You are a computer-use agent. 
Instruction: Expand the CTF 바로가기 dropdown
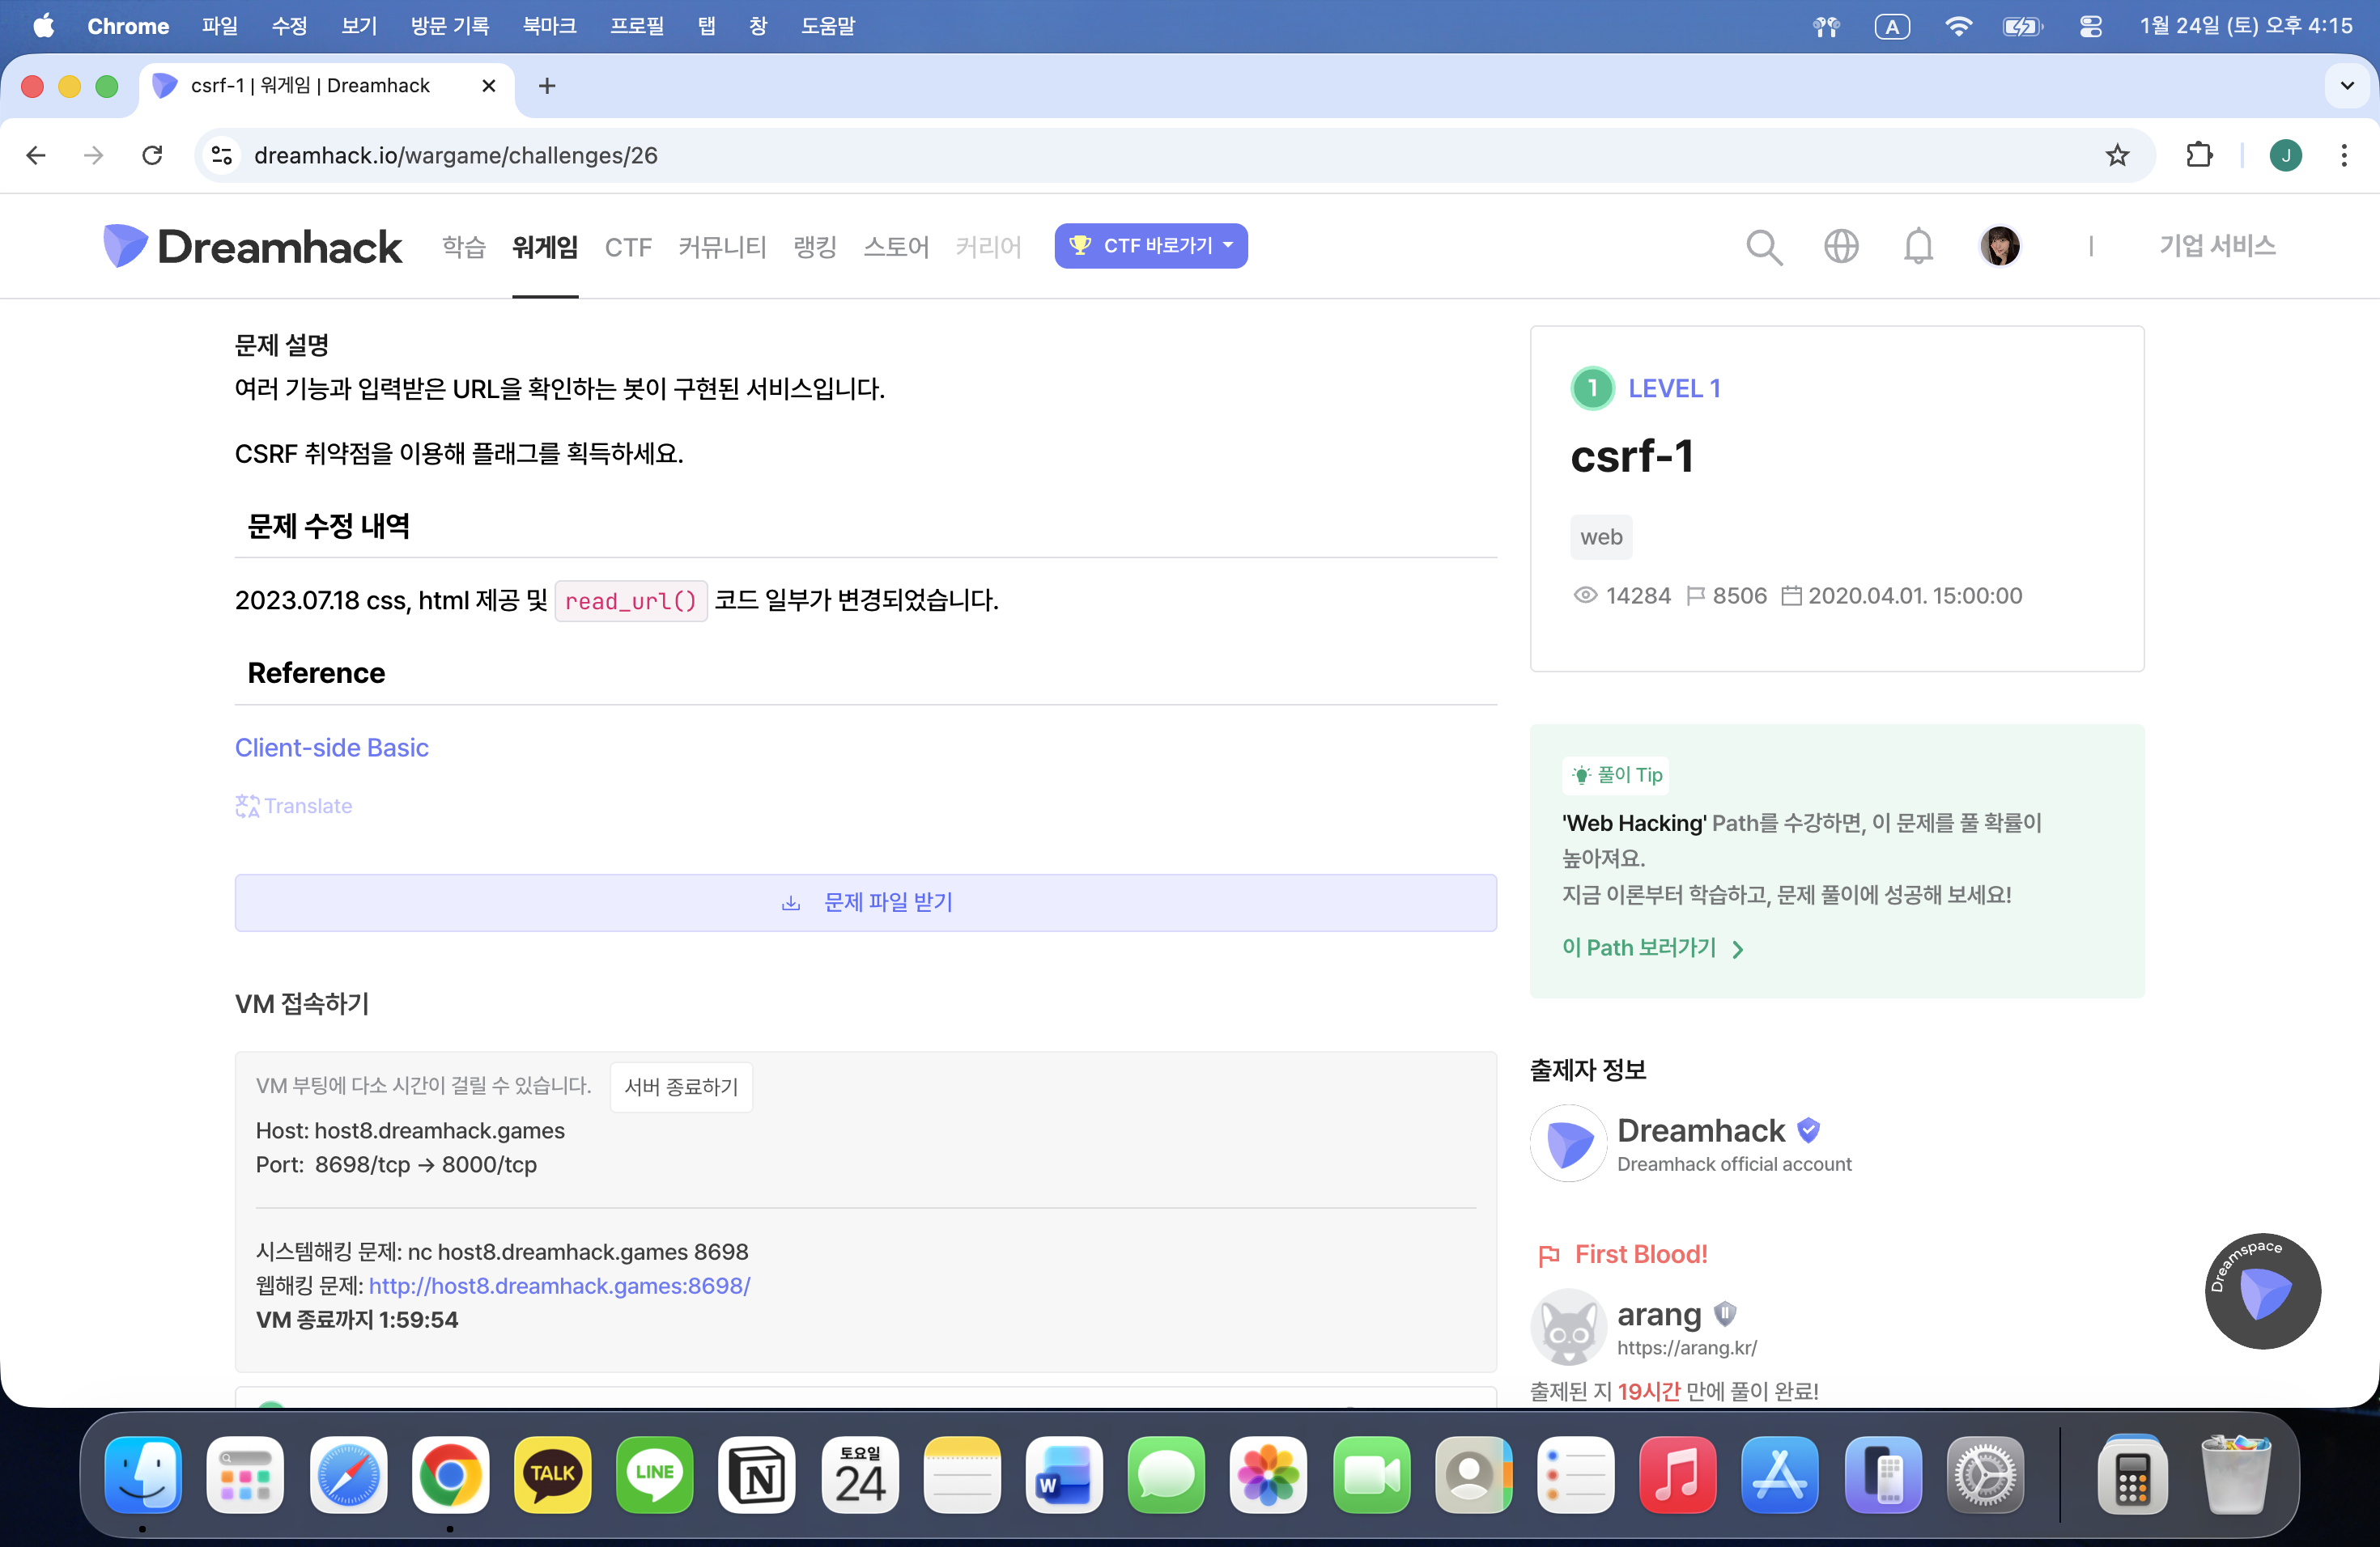pyautogui.click(x=1150, y=246)
